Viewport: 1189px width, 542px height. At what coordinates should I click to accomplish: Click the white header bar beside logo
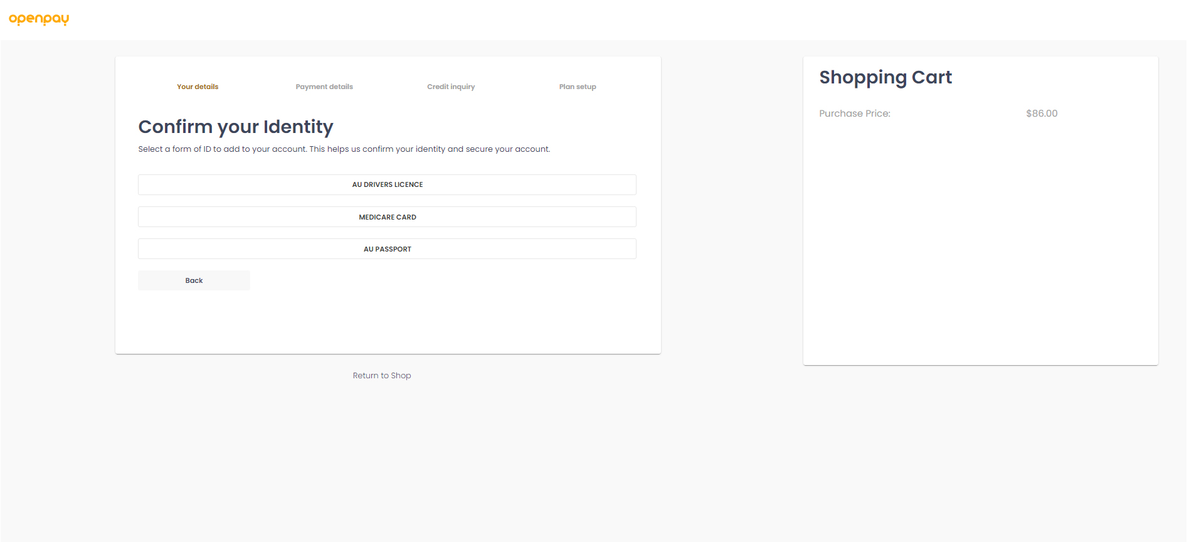[x=564, y=20]
